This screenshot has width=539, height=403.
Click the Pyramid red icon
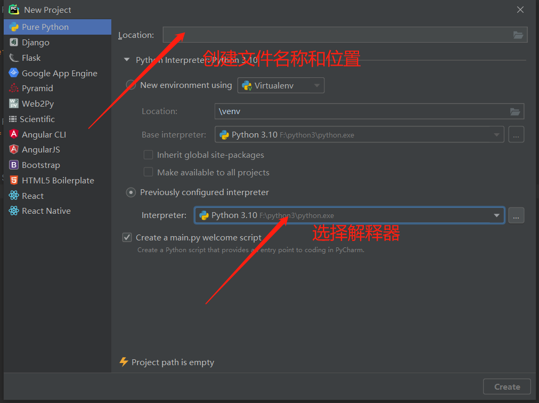[14, 88]
